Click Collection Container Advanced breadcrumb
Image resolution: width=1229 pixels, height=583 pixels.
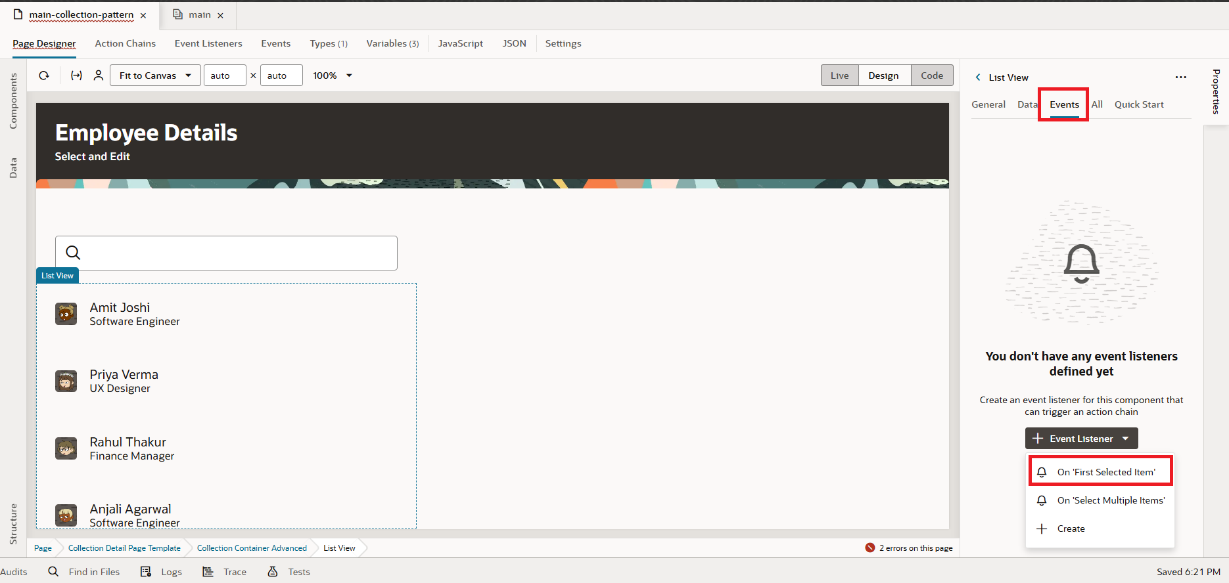coord(252,548)
